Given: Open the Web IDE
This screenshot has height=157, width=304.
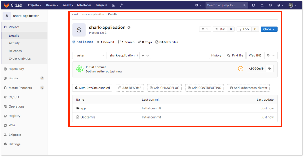Looking at the screenshot, I should click(x=255, y=55).
